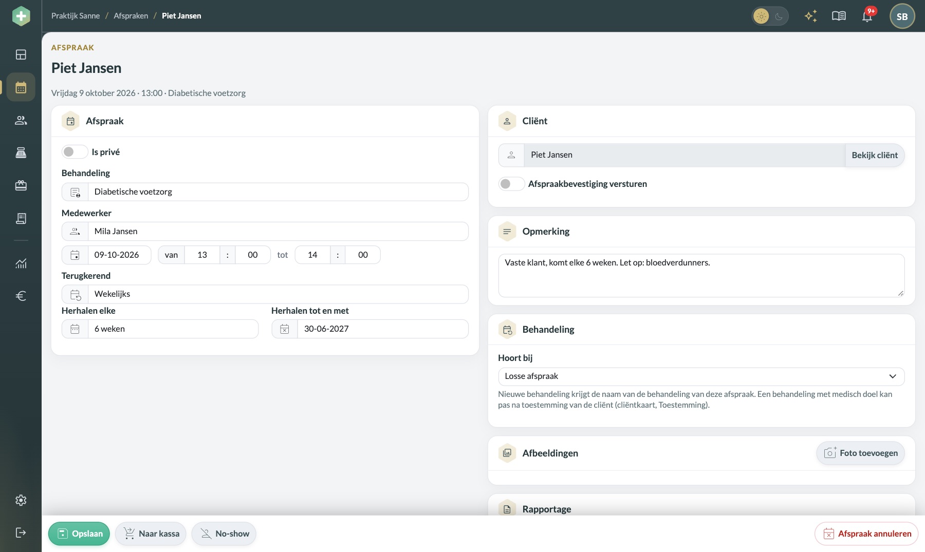Click the Afspraak annuleren button
The image size is (925, 552).
pyautogui.click(x=866, y=534)
